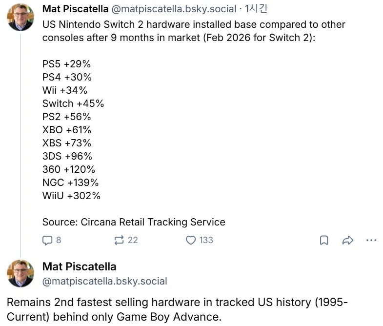Viewport: 383px width, 326px height.
Task: Bookmark the Switch 2 post
Action: (x=324, y=240)
